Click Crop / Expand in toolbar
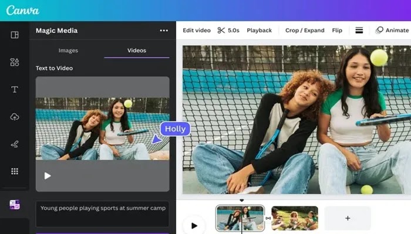411x234 pixels. (305, 30)
